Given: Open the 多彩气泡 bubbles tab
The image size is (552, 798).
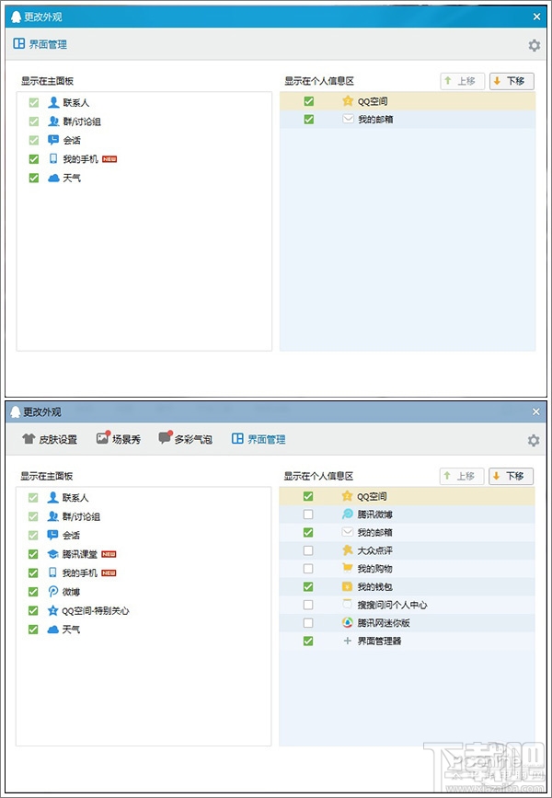Looking at the screenshot, I should coord(185,439).
